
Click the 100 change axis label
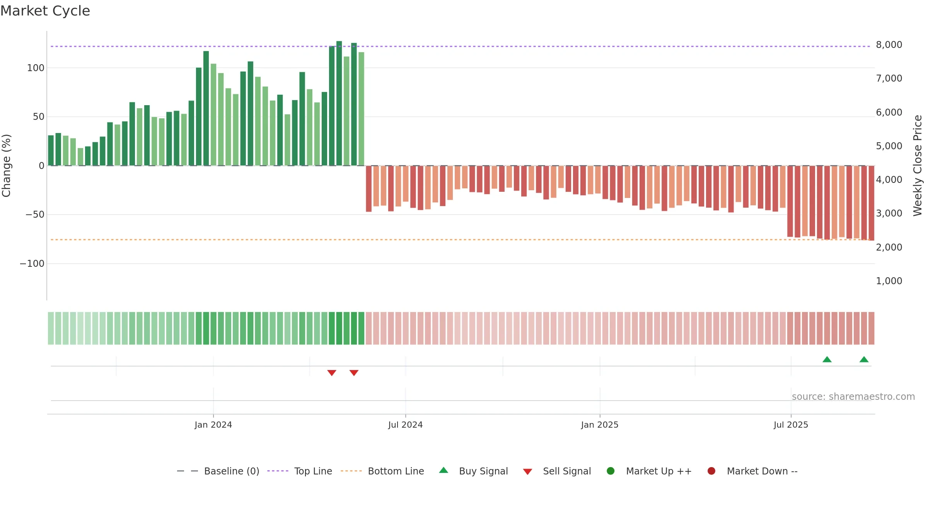pyautogui.click(x=36, y=68)
